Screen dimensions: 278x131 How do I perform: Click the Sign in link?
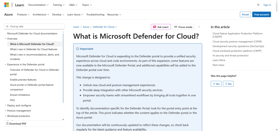coord(267,5)
